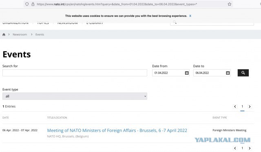The image size is (261, 152).
Task: Bookmark page with the star icon
Action: [x=230, y=4]
